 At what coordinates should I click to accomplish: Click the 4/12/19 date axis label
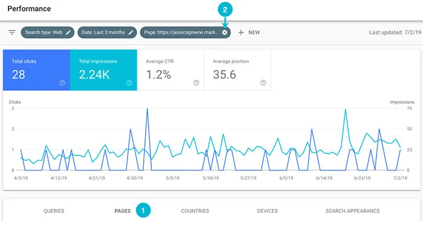click(59, 178)
